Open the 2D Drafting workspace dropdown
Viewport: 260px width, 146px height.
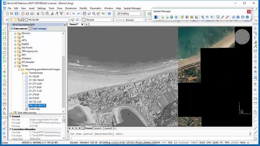[x=130, y=13]
